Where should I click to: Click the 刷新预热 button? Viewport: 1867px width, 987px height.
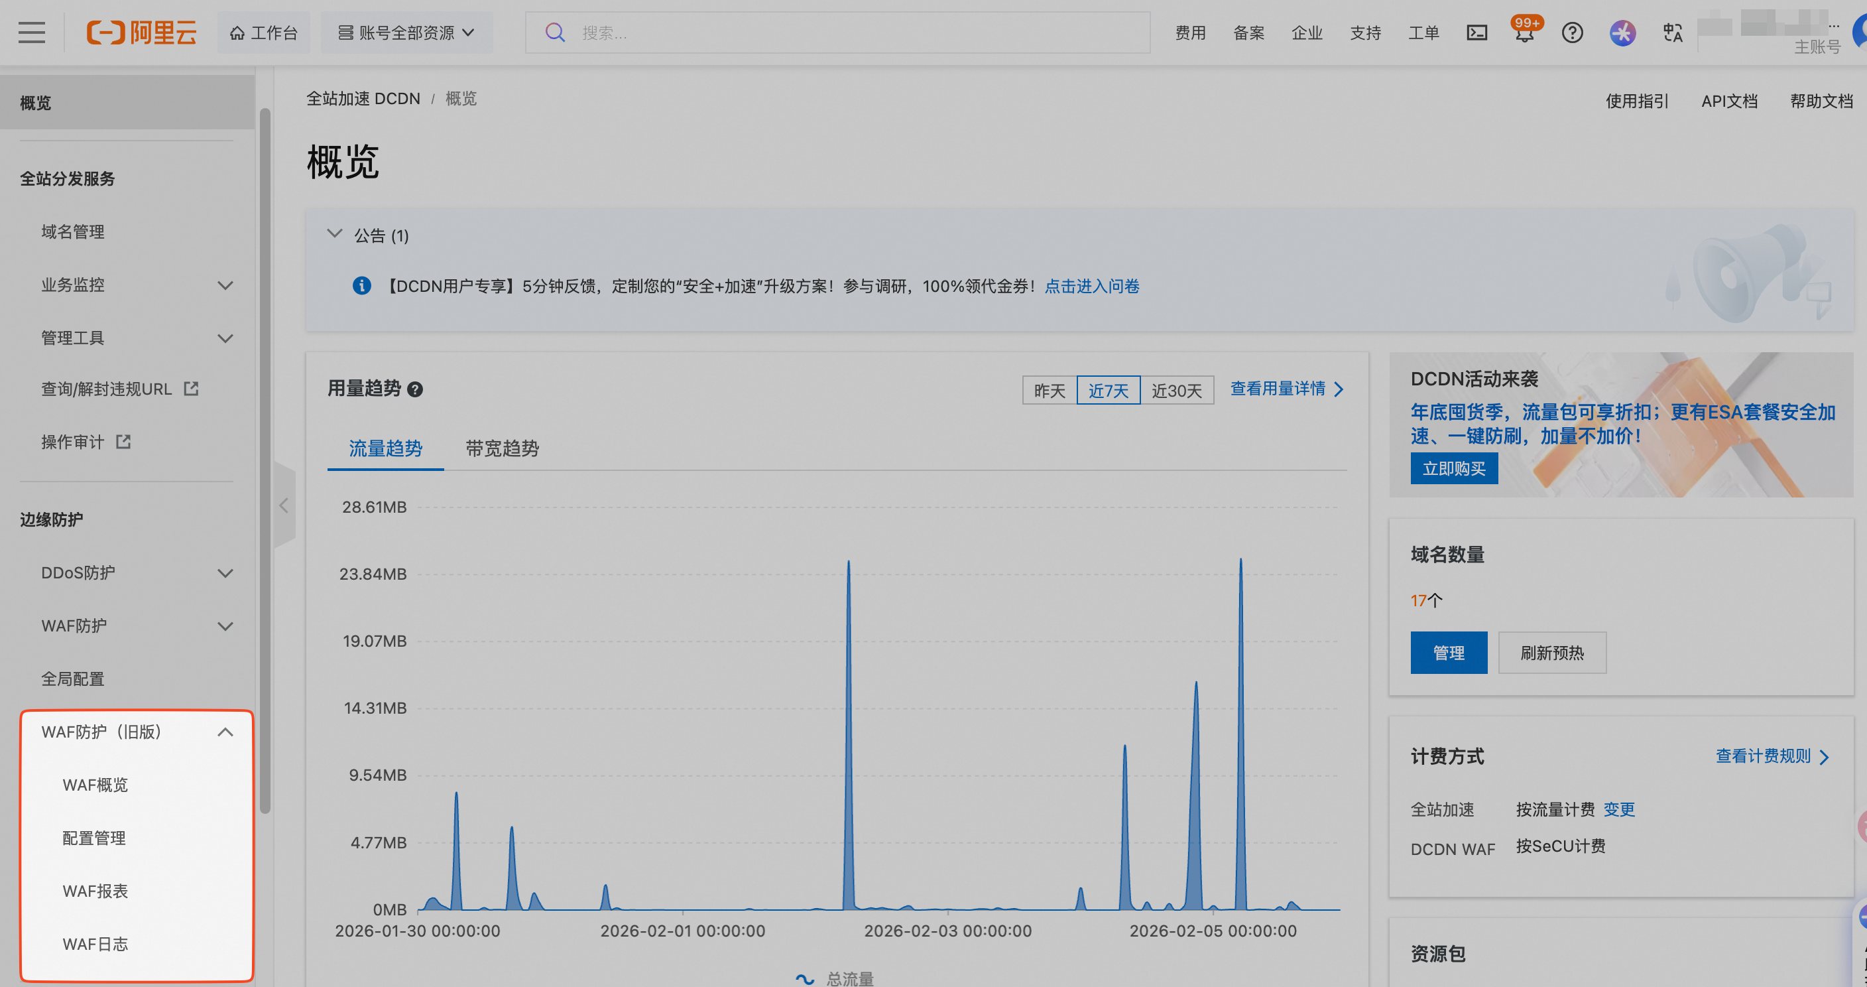(1551, 653)
